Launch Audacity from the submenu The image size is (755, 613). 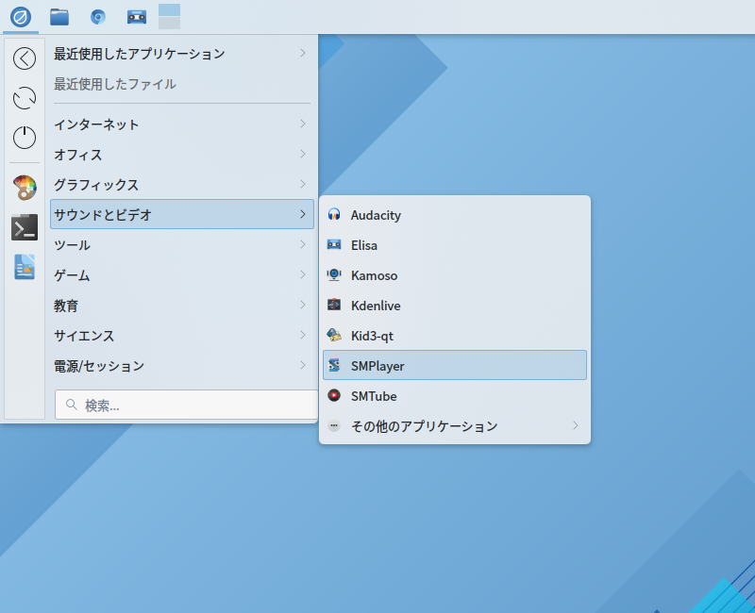click(455, 215)
